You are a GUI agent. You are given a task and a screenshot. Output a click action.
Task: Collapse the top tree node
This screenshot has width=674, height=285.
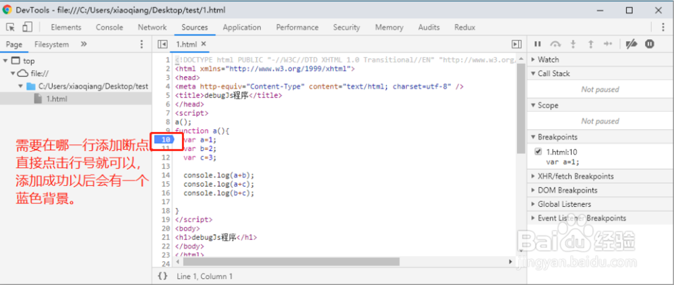pyautogui.click(x=5, y=61)
